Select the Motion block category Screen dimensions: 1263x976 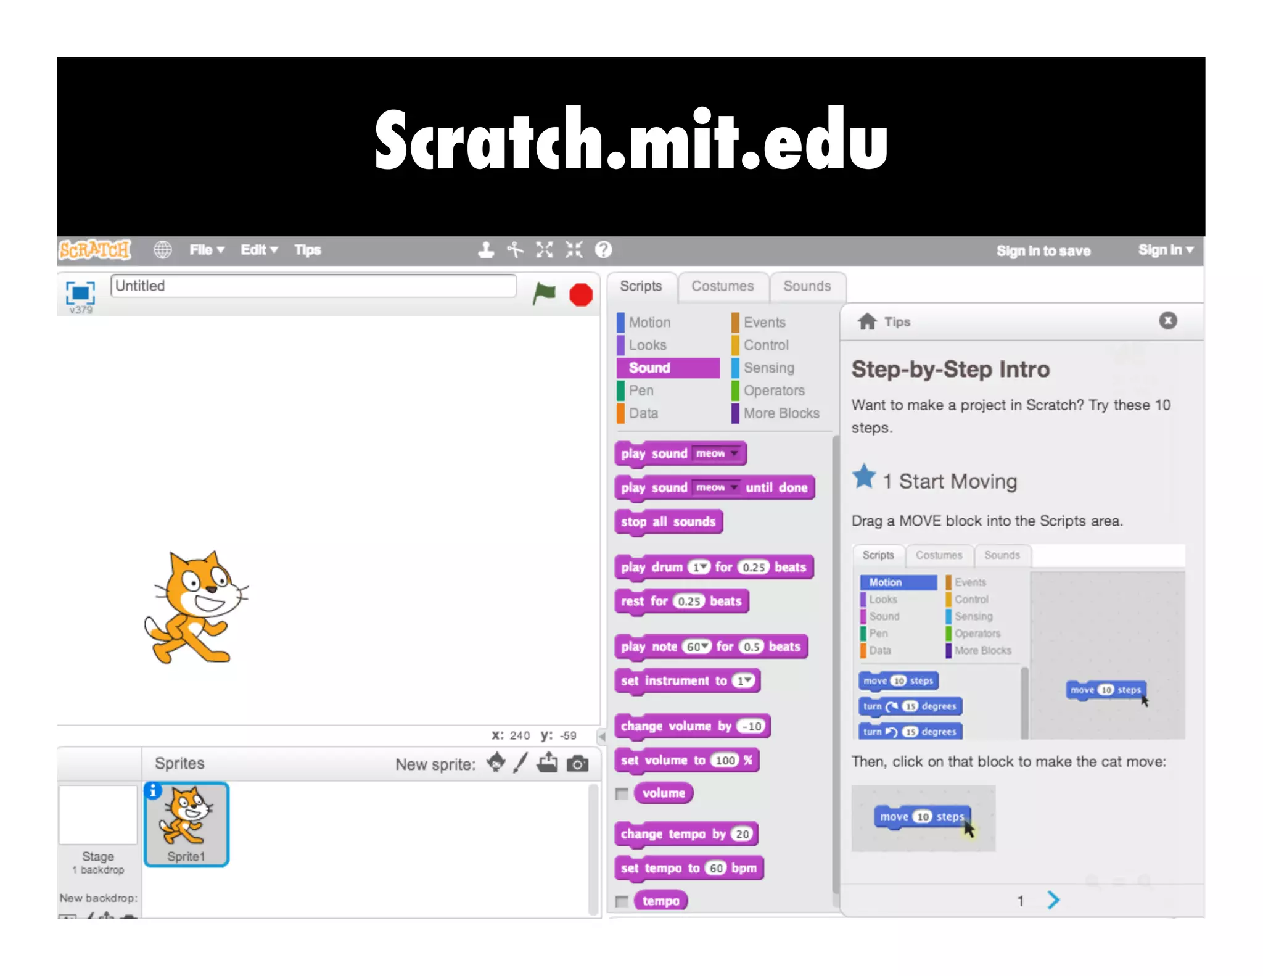(668, 322)
